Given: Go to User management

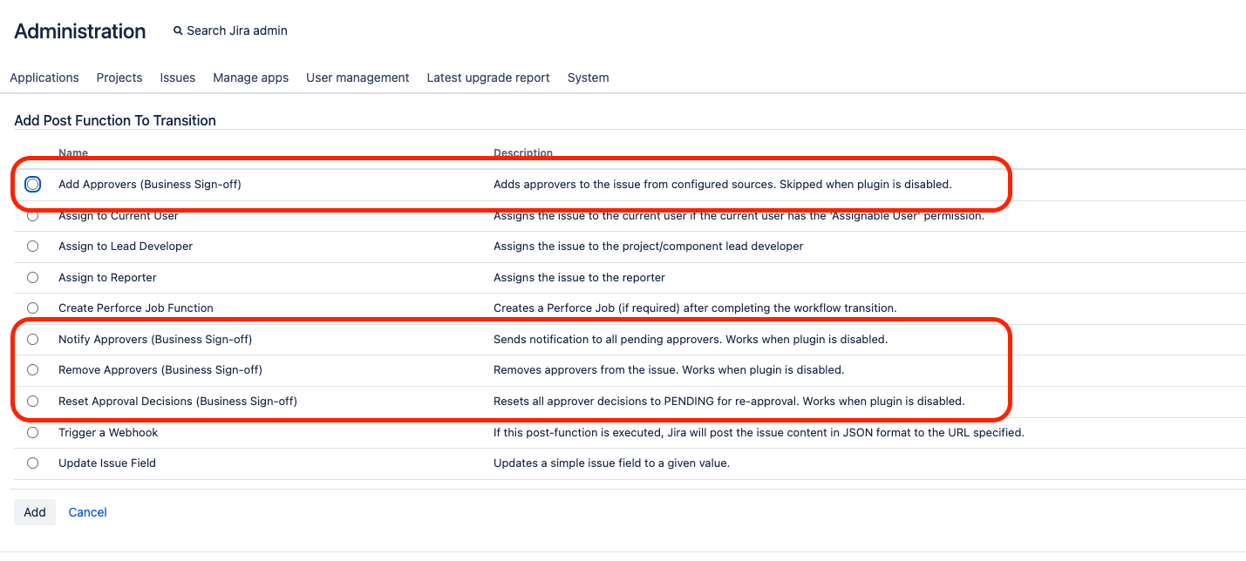Looking at the screenshot, I should (x=357, y=78).
